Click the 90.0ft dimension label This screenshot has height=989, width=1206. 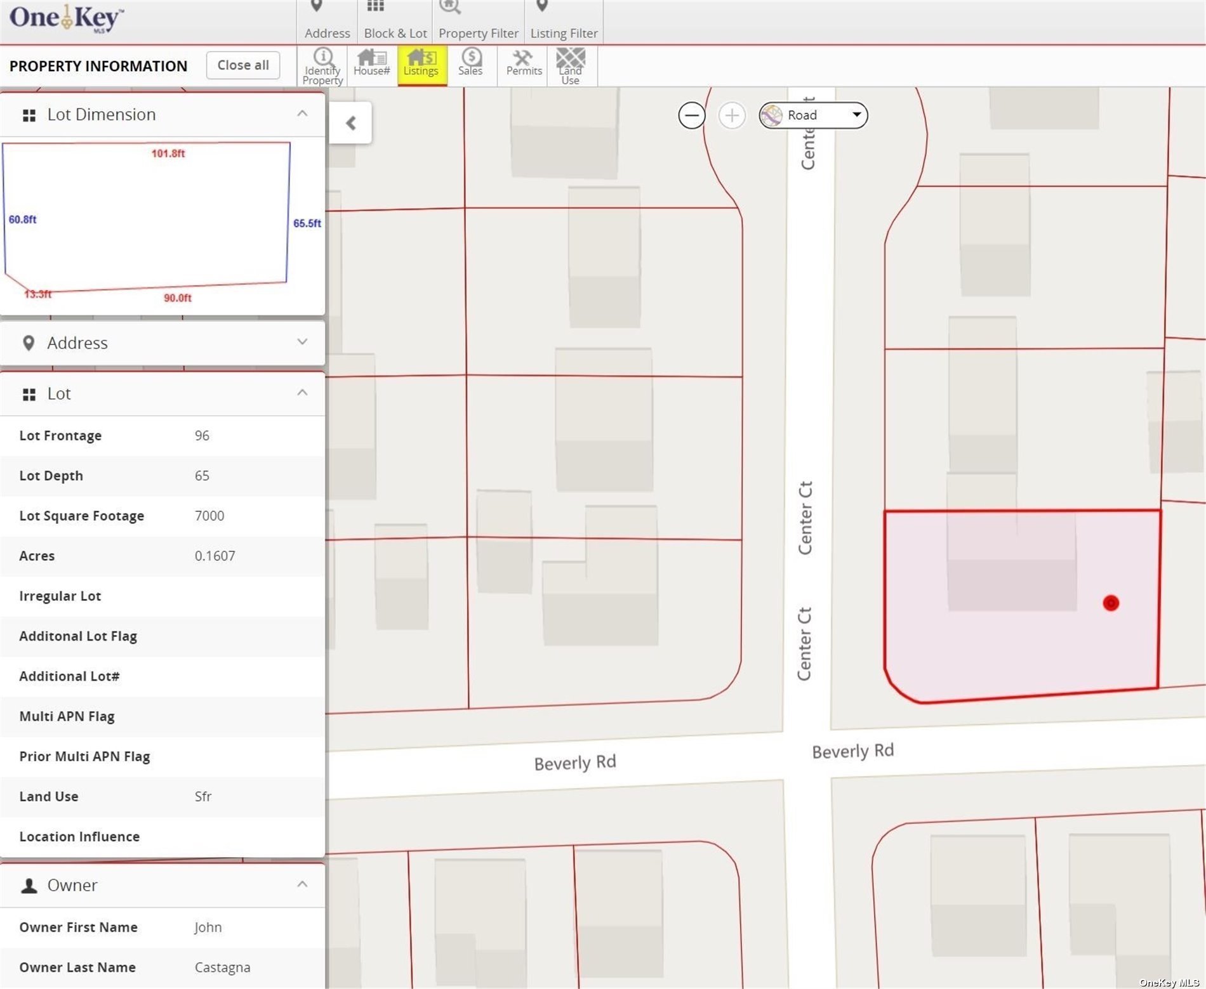click(x=178, y=298)
